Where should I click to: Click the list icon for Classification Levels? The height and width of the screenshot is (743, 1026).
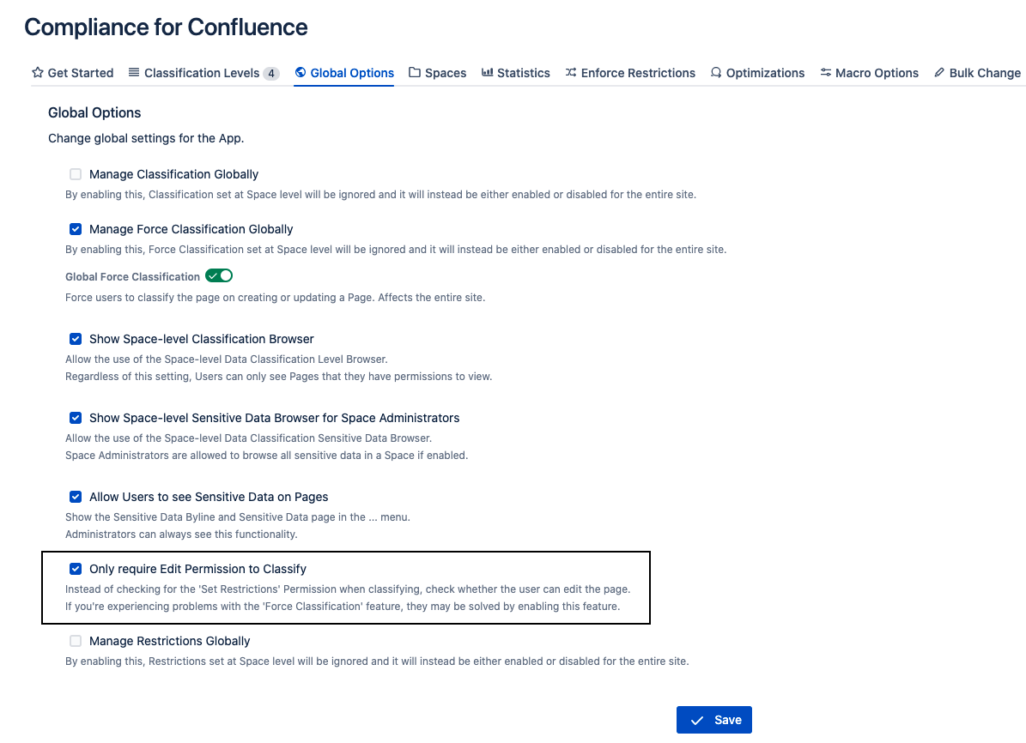134,73
